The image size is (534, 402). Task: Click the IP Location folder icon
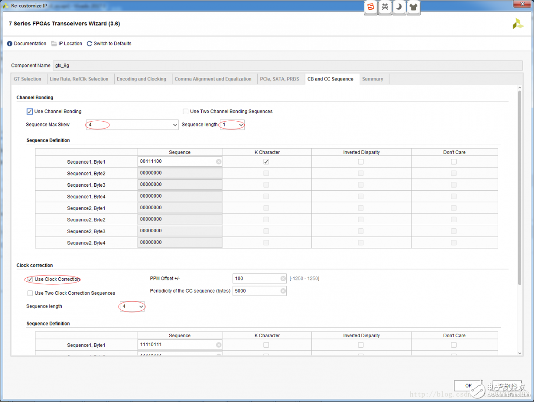[x=54, y=44]
